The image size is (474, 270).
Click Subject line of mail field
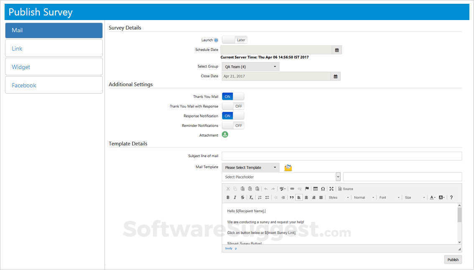click(x=341, y=156)
